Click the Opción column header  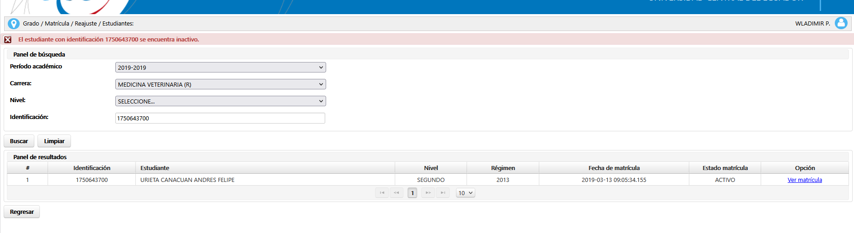(805, 168)
